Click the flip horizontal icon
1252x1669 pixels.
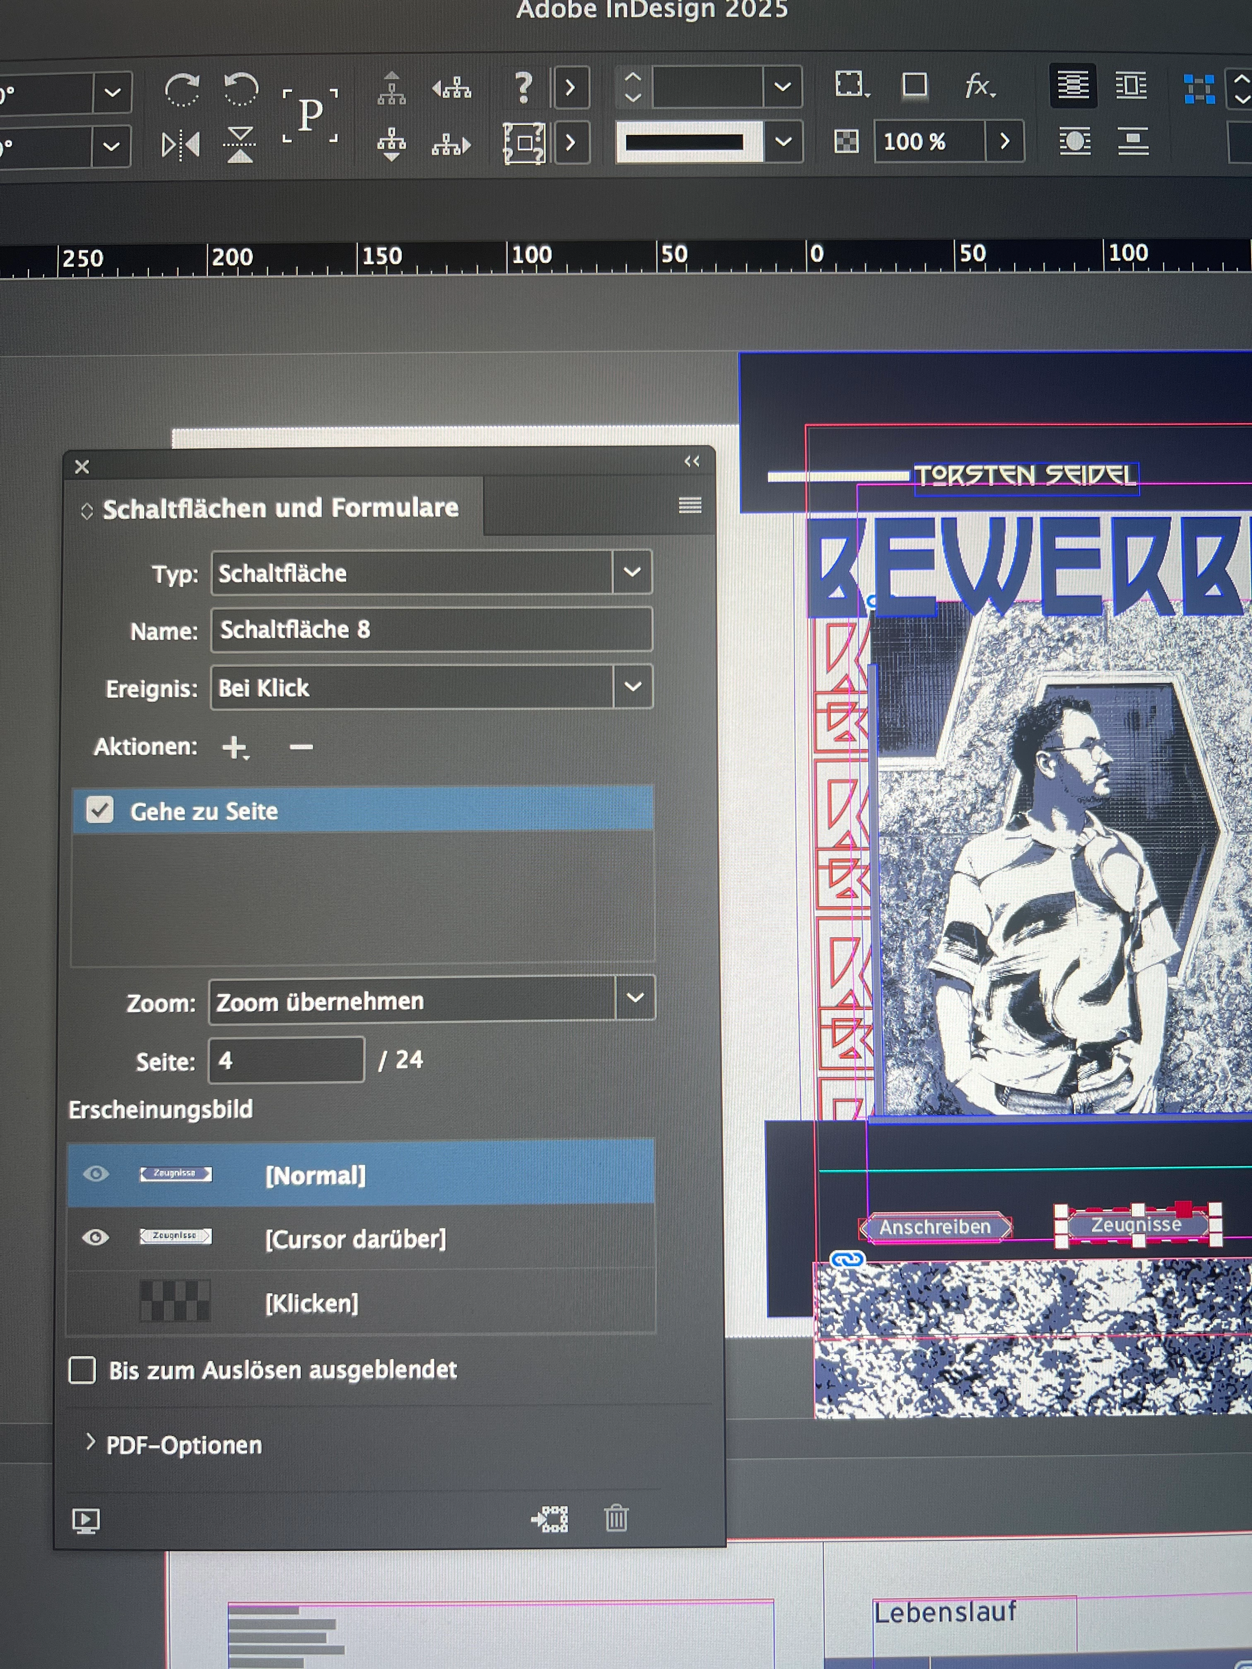pyautogui.click(x=181, y=145)
